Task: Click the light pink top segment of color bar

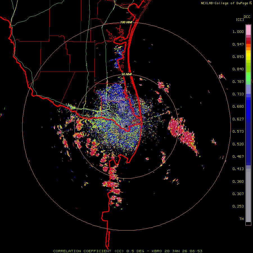Action: (248, 30)
